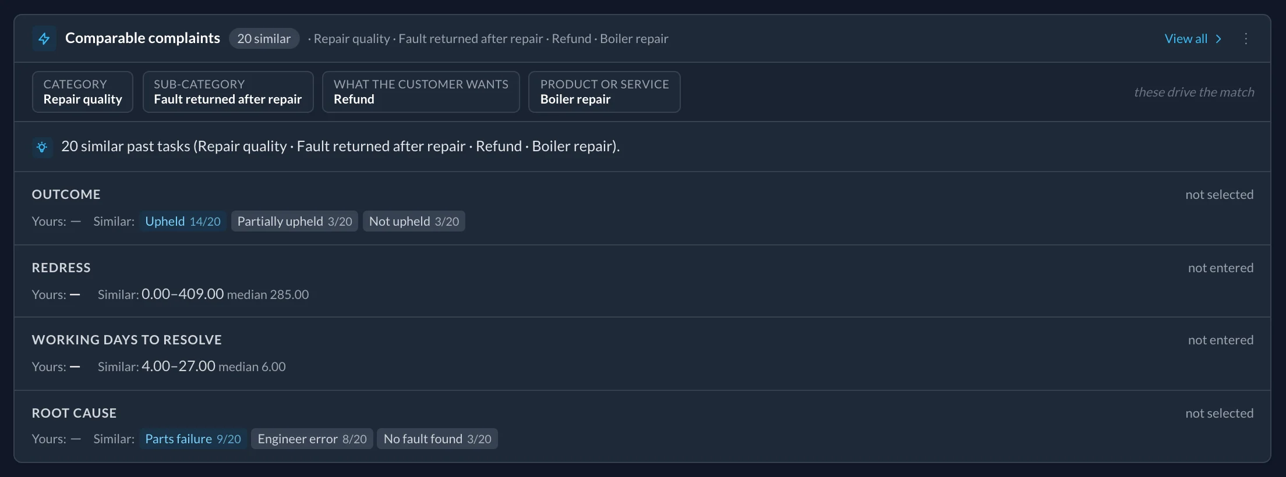This screenshot has height=477, width=1286.
Task: Select the Category Repair quality chip
Action: (83, 92)
